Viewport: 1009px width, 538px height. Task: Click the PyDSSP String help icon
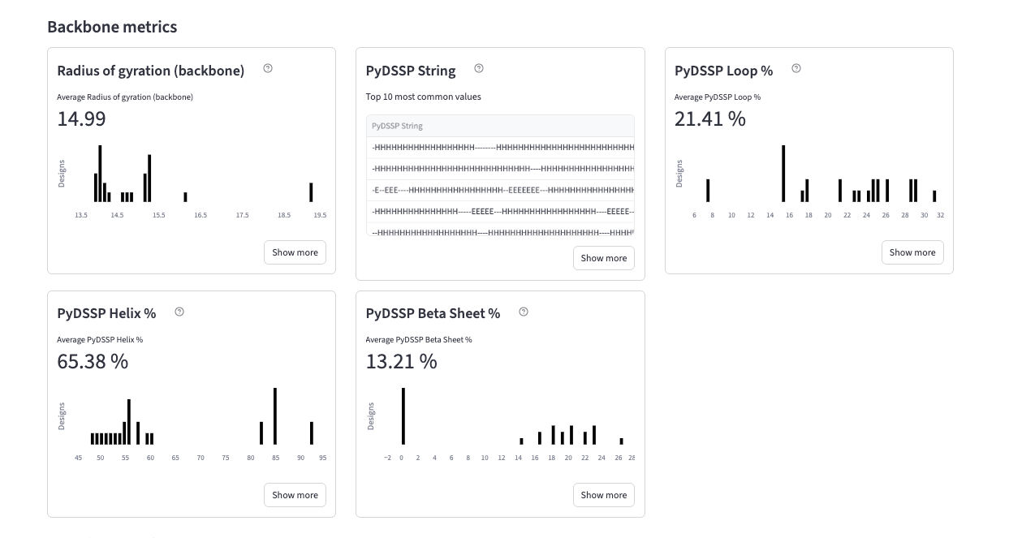479,69
